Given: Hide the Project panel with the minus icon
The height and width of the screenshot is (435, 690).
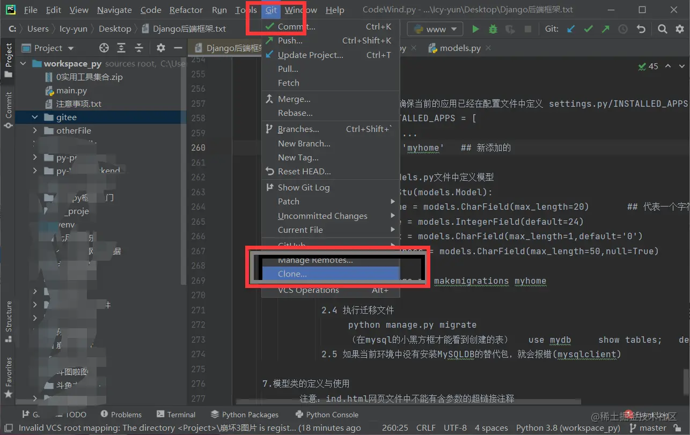Looking at the screenshot, I should [177, 48].
